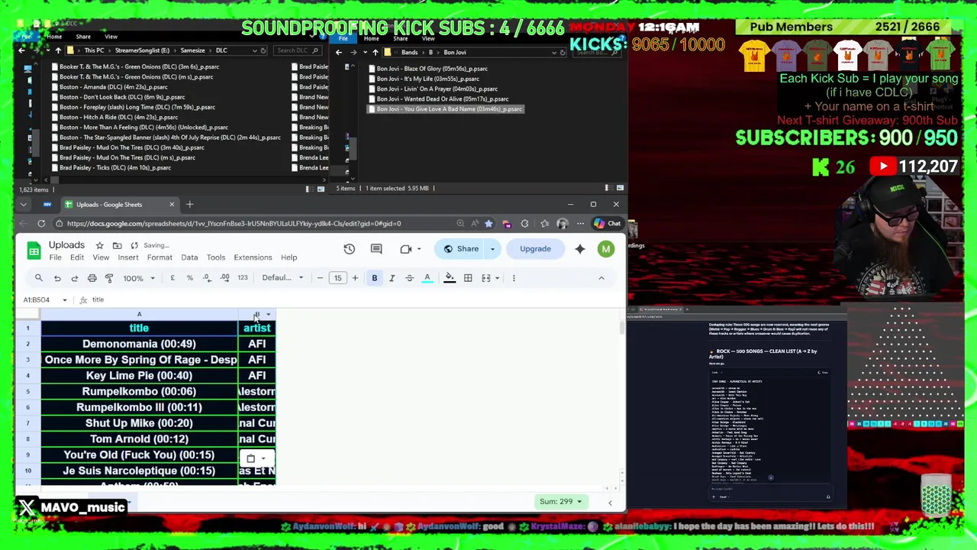
Task: Open the more toolbar options (three dots)
Action: 514,278
